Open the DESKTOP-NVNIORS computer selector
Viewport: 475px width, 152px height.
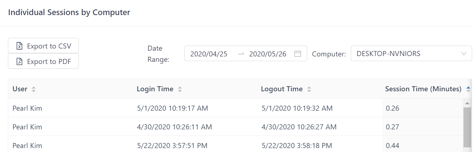click(407, 54)
